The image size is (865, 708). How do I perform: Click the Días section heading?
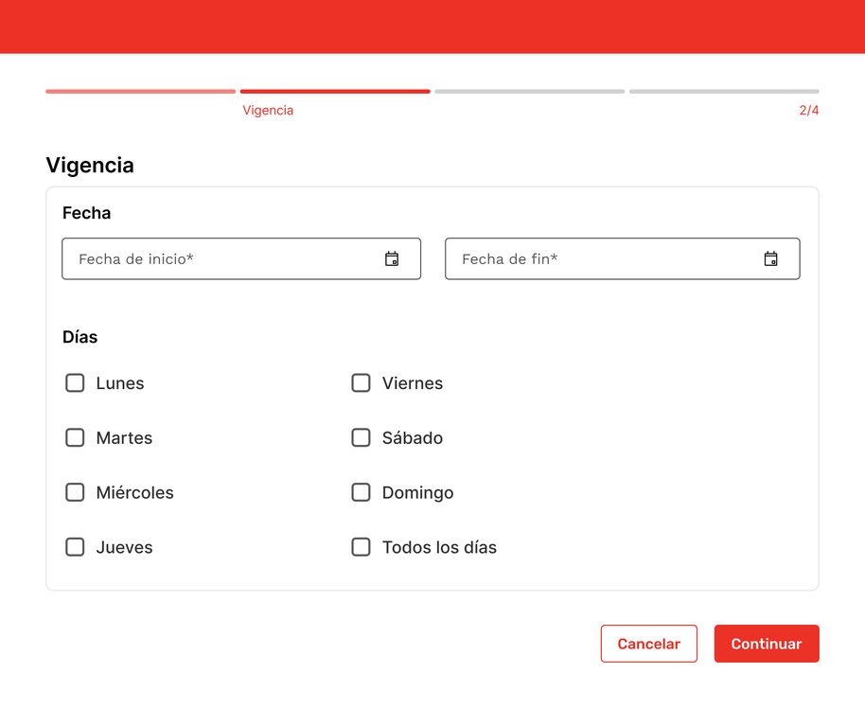click(80, 337)
